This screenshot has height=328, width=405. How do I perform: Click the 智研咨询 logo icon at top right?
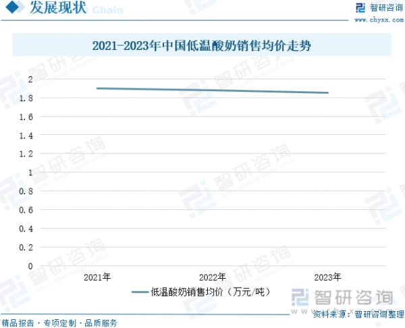pyautogui.click(x=360, y=7)
